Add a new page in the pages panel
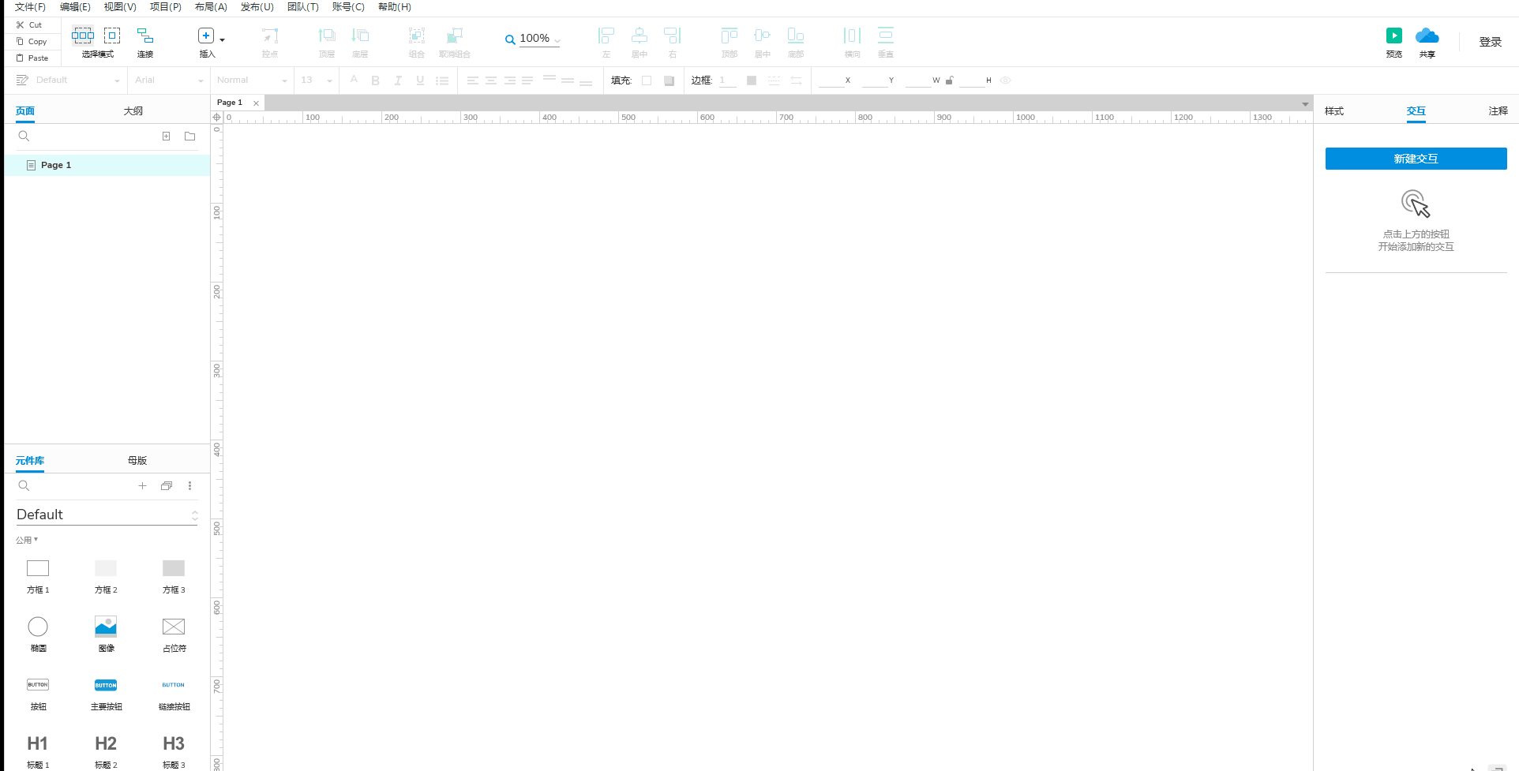Screen dimensions: 1519x771 coord(167,137)
